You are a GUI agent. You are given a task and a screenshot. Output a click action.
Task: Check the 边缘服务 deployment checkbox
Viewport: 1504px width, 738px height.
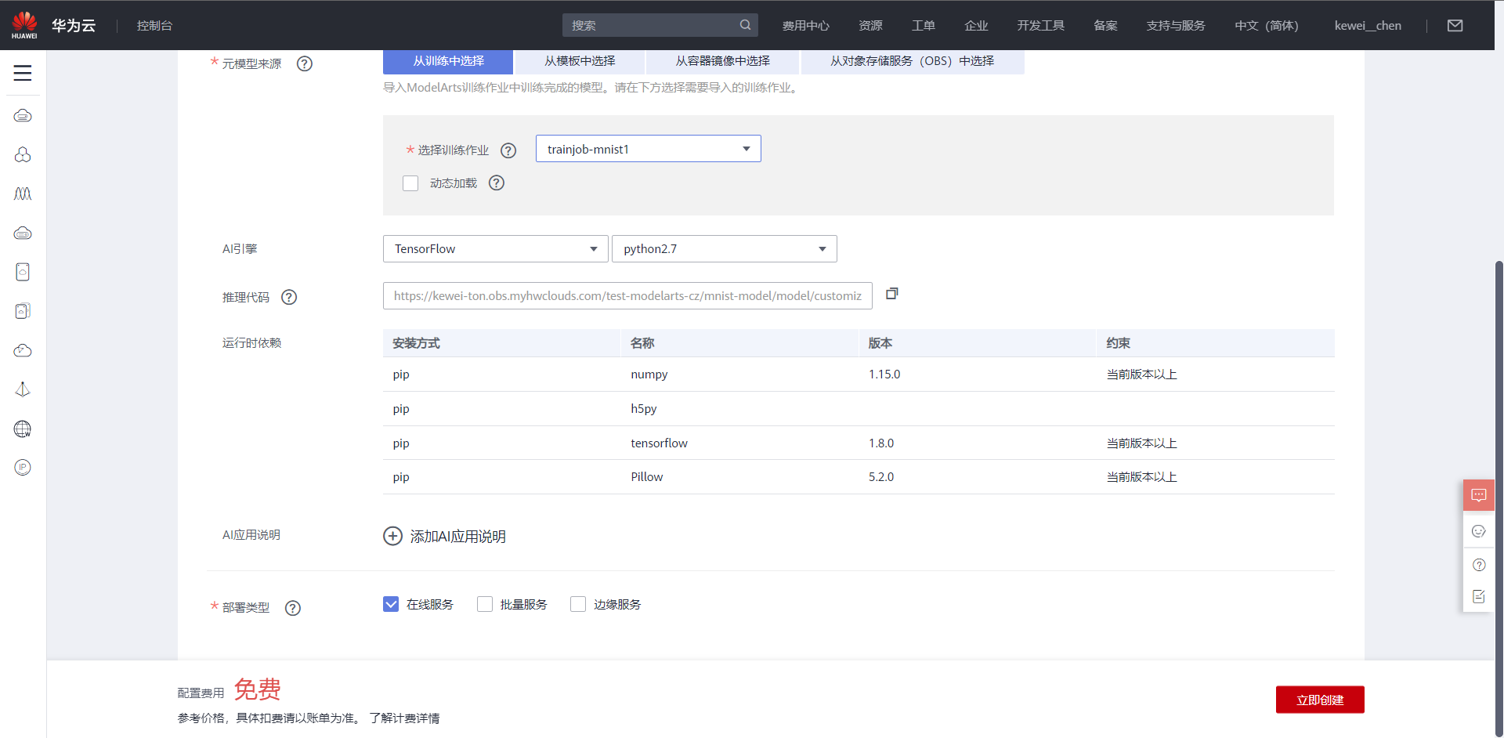[578, 604]
